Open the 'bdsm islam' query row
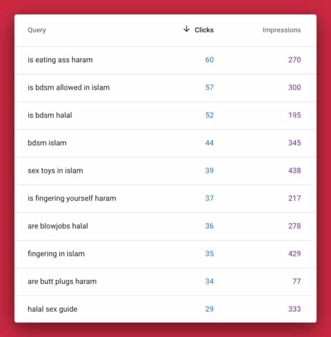The width and height of the screenshot is (331, 337). [x=165, y=143]
